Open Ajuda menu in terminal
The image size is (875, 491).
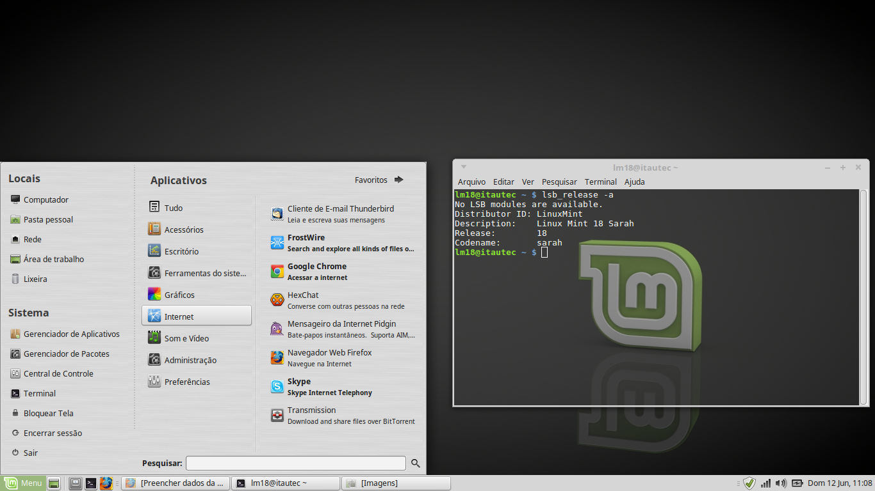(635, 182)
